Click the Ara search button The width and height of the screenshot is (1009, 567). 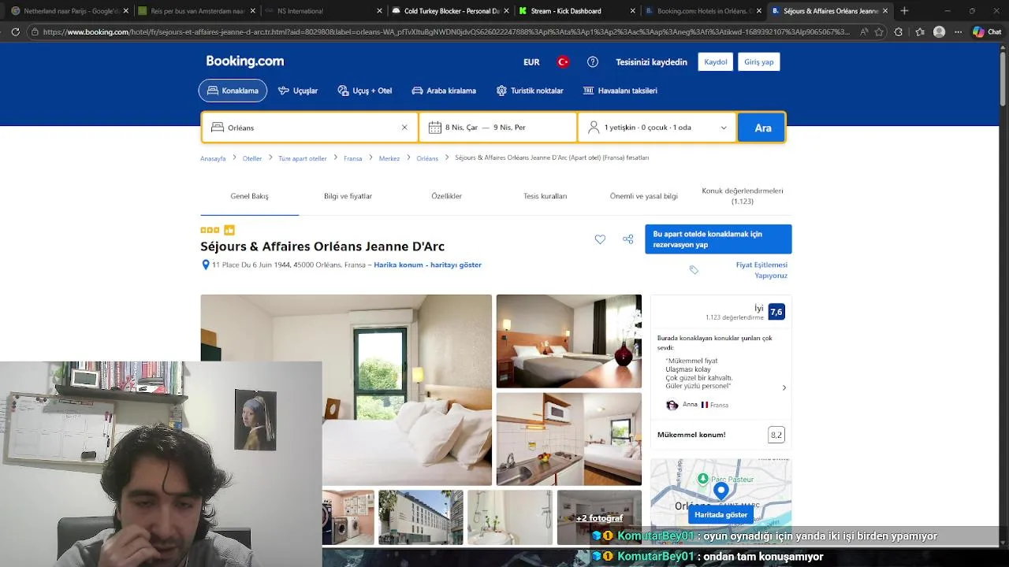click(x=762, y=128)
